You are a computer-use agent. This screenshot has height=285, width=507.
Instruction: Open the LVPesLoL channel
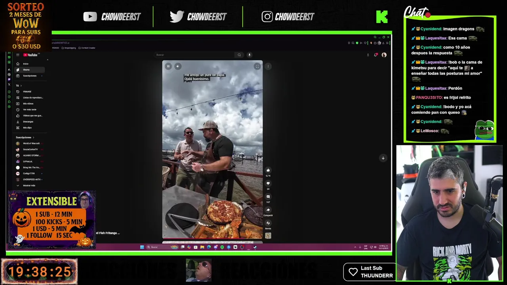[29, 161]
